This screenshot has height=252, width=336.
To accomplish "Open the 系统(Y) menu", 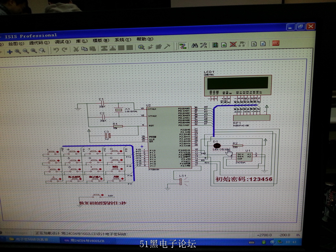I will point(122,40).
